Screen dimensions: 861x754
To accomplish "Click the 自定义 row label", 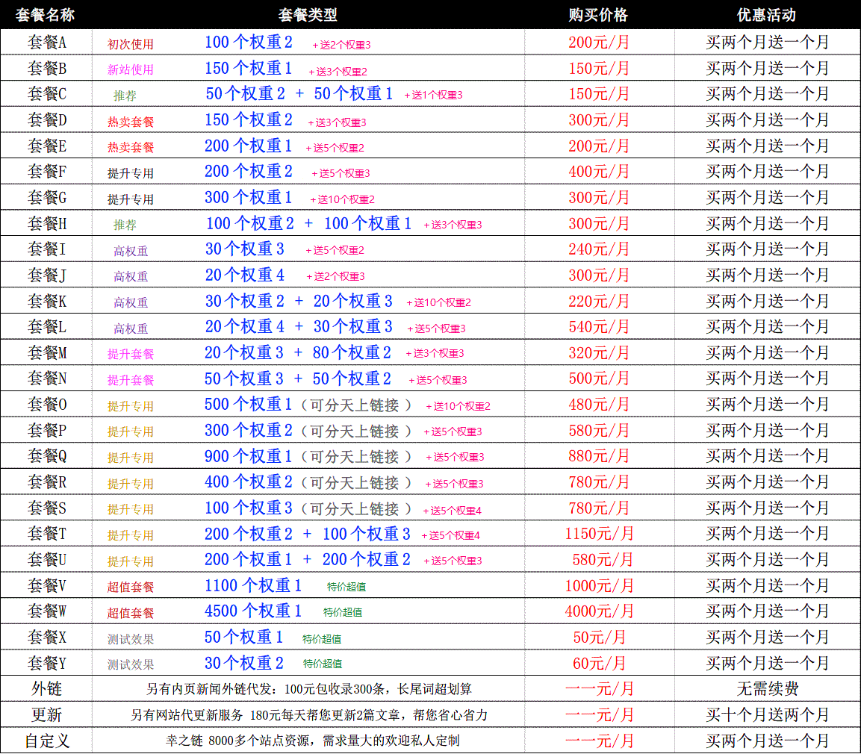I will pos(47,741).
